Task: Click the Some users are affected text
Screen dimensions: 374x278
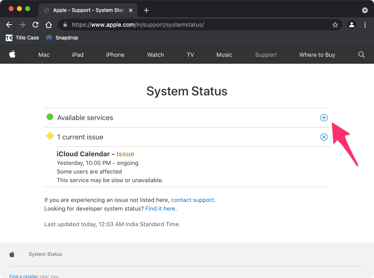Action: pos(89,172)
